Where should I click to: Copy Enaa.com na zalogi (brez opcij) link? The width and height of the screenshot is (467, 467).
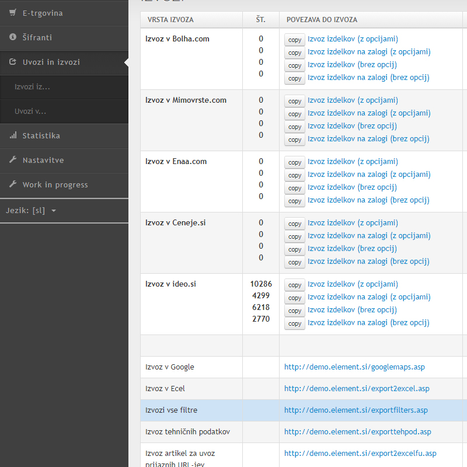pos(295,201)
